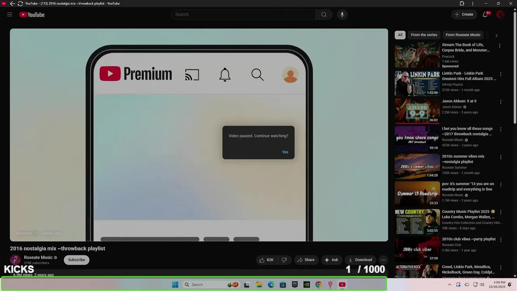
Task: Open the YouTube guide hamburger menu
Action: point(10,15)
